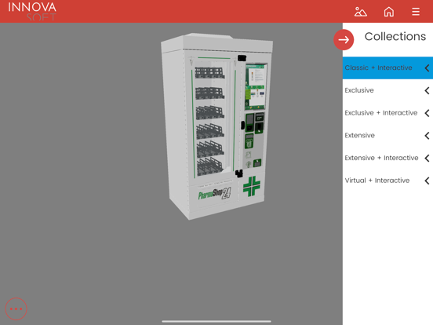Go to the home screen icon
Screen dimensions: 433x325
tap(389, 12)
